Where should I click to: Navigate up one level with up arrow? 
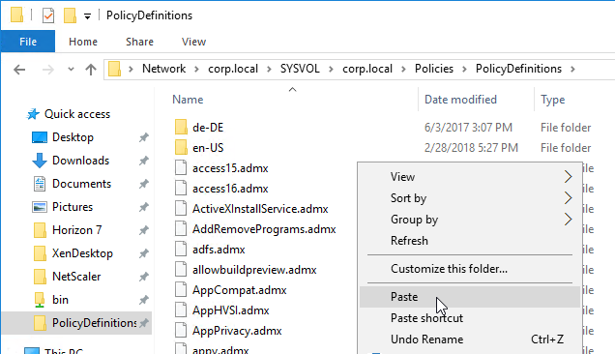point(91,70)
